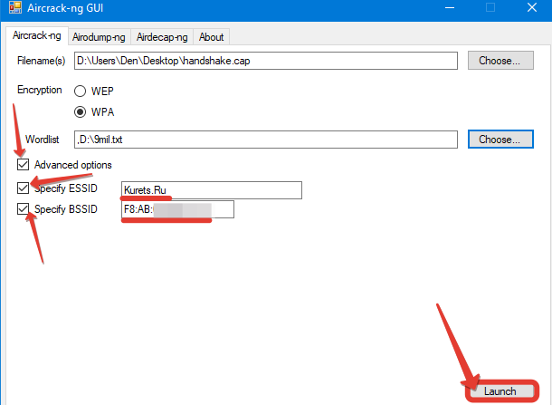Click the Aircrack-ng GUI title bar icon

[15, 7]
